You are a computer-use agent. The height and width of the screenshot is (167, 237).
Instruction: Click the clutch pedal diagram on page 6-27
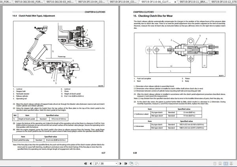58,54
